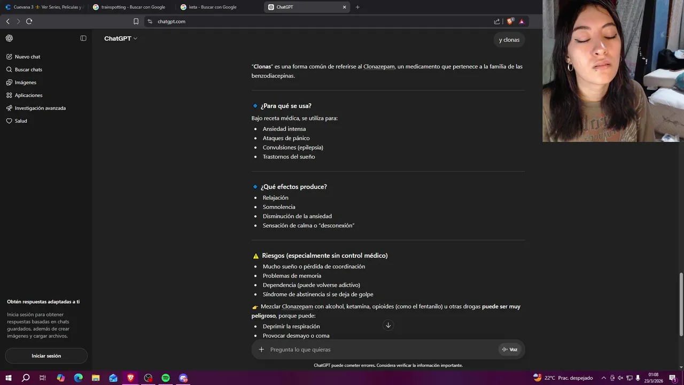Collapse the sidebar with panel icon
This screenshot has width=684, height=385.
coord(83,38)
